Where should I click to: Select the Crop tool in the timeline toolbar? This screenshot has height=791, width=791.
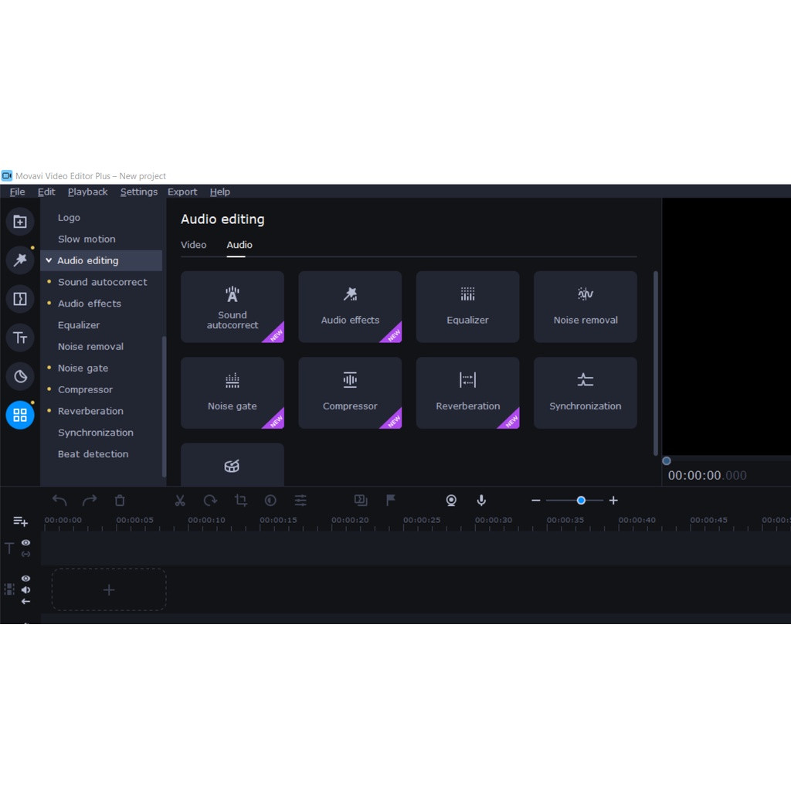(240, 501)
